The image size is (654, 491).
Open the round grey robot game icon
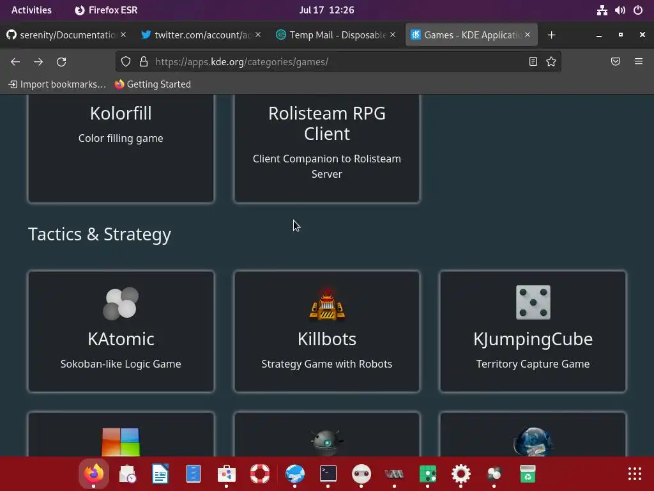[x=327, y=442]
